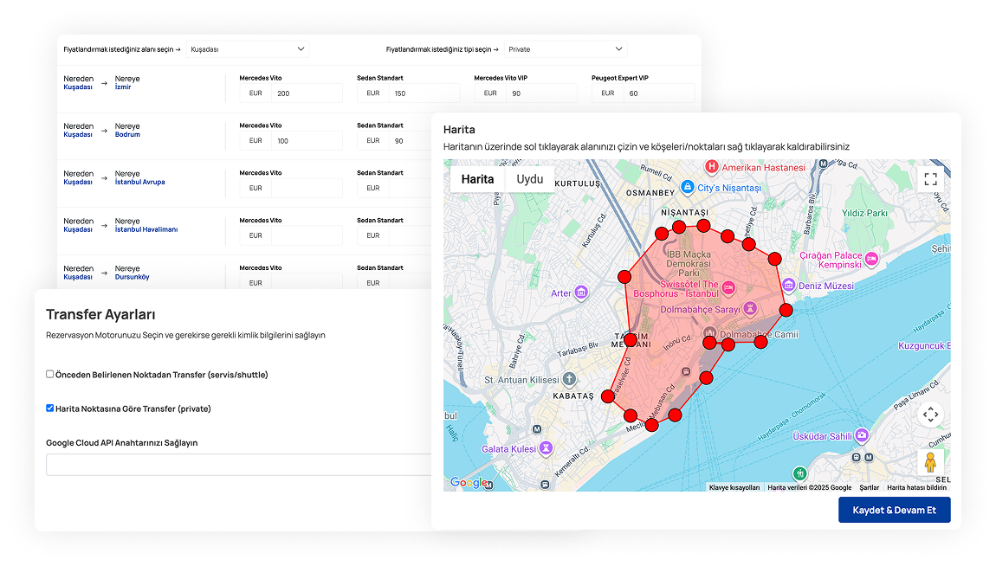Enter fullscreen mode on the map

[930, 179]
